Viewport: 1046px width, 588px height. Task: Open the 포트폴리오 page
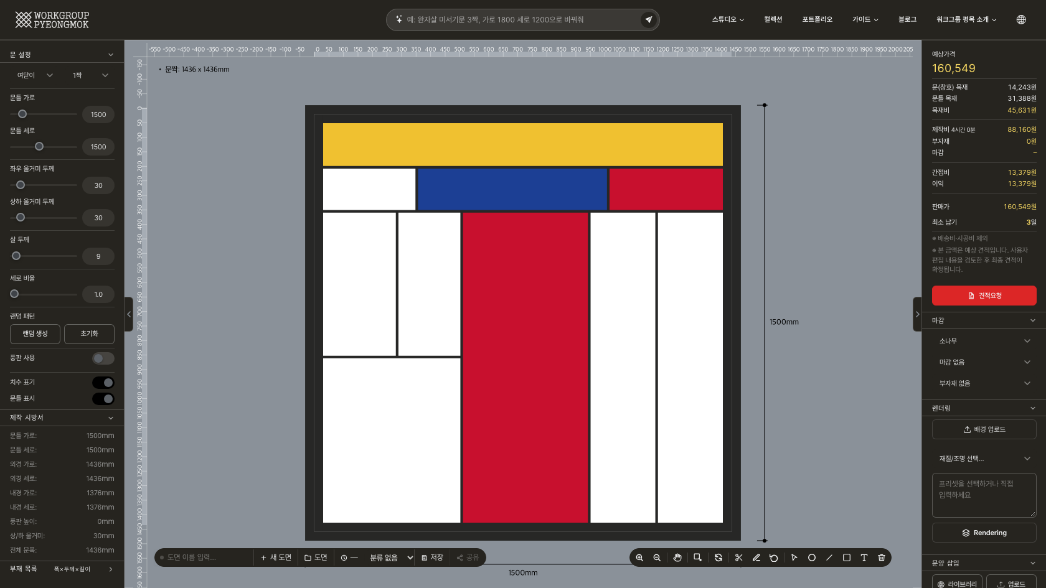[x=817, y=20]
